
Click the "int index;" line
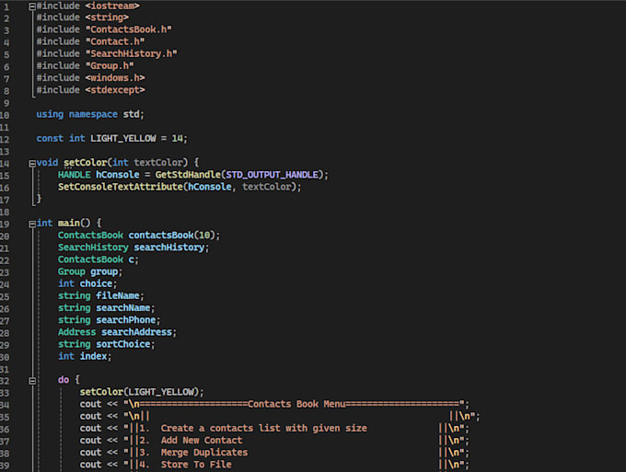(x=85, y=356)
